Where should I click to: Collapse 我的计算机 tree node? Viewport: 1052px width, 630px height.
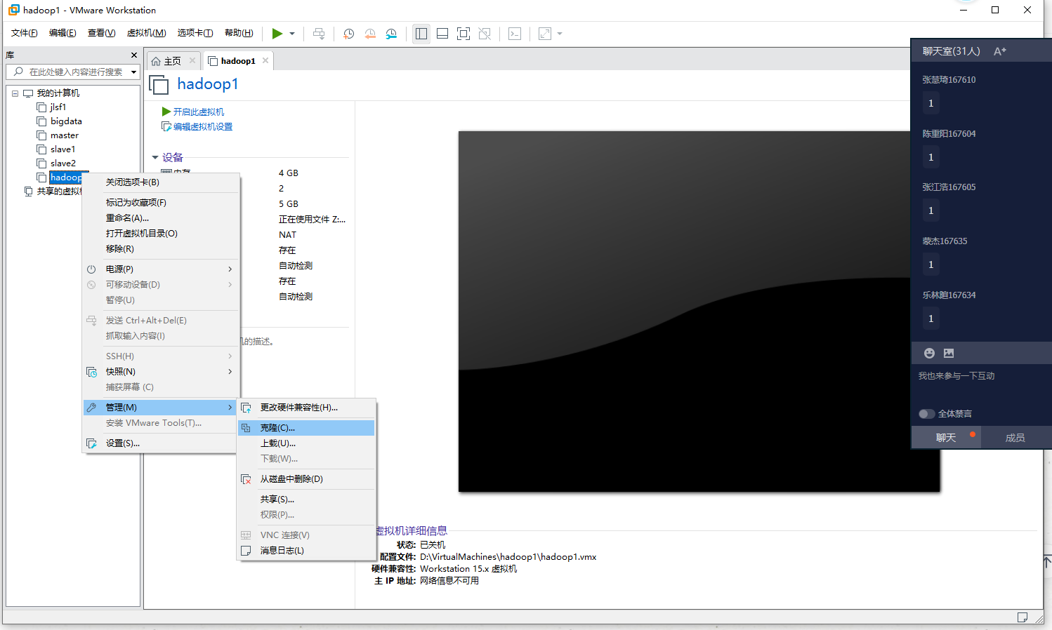(15, 93)
